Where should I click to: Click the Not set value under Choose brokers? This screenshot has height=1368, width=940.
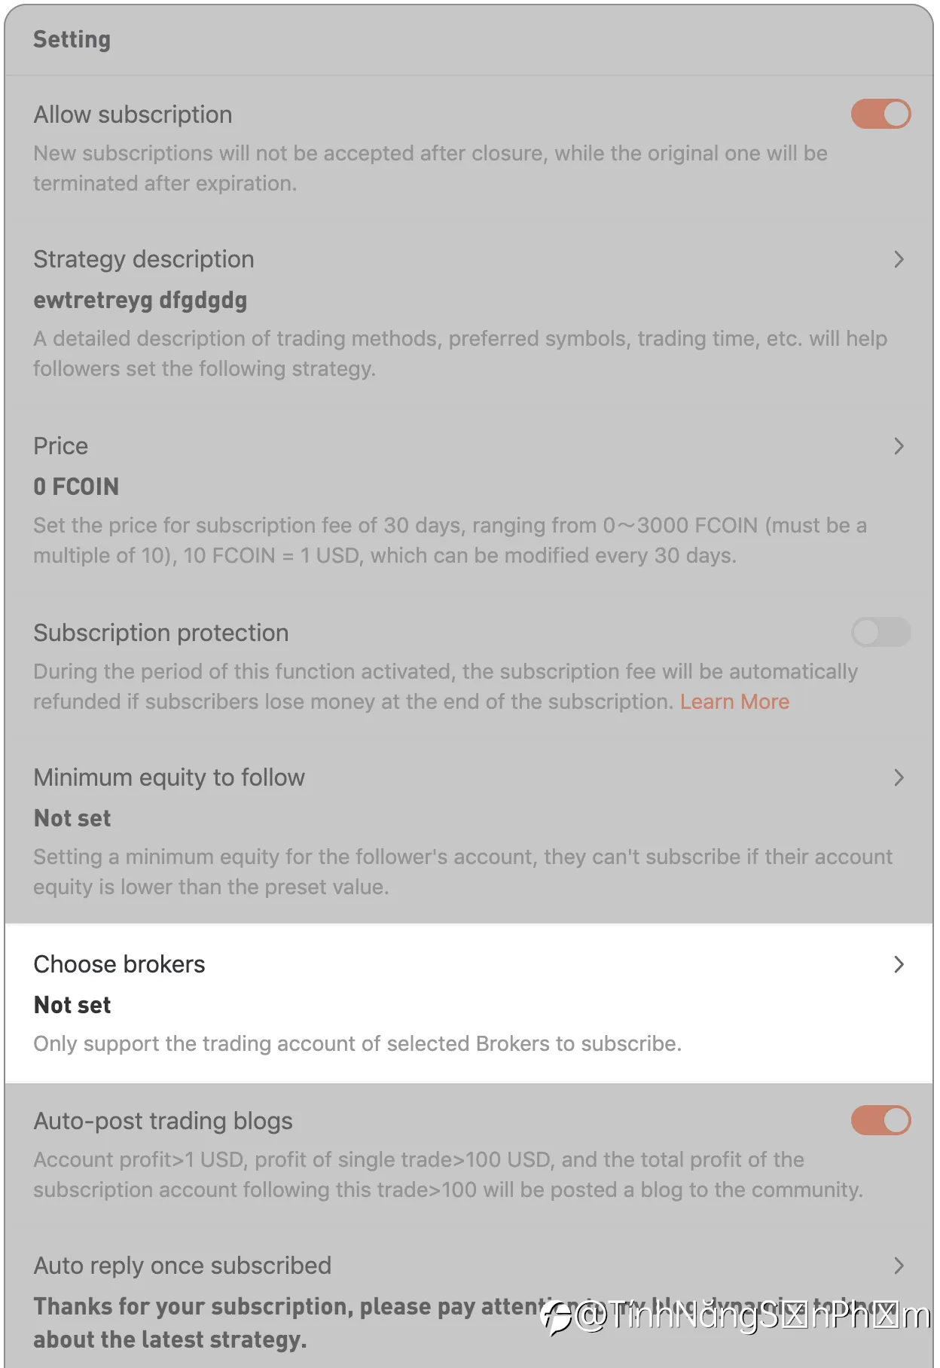pyautogui.click(x=72, y=1005)
